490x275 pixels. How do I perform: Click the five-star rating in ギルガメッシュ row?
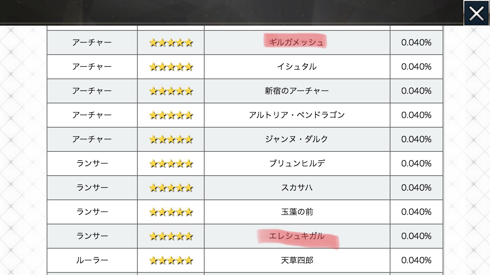click(171, 43)
